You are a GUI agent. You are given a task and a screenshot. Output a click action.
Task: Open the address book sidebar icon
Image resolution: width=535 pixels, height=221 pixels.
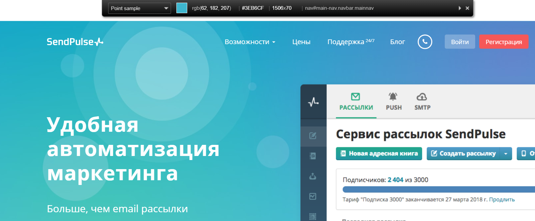313,156
